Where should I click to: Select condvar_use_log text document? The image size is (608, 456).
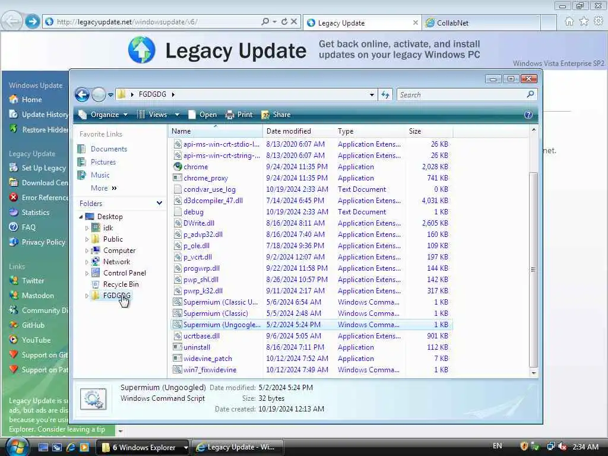[210, 189]
